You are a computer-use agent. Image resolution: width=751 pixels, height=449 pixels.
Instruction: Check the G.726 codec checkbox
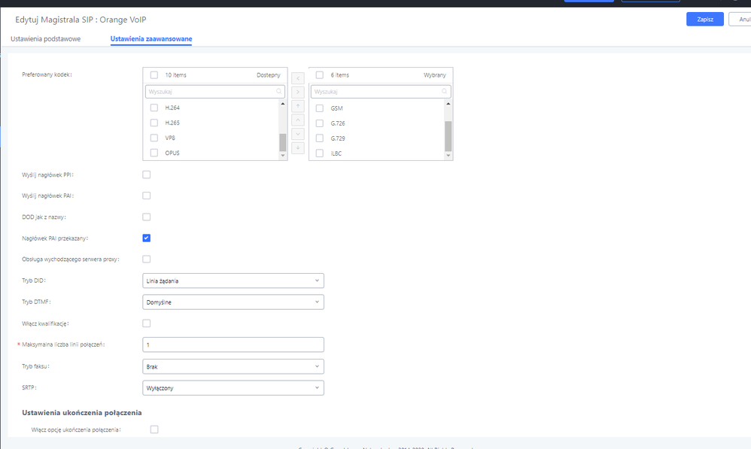coord(320,123)
